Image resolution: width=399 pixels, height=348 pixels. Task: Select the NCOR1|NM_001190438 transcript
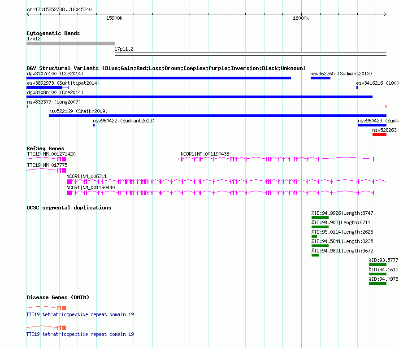point(276,159)
